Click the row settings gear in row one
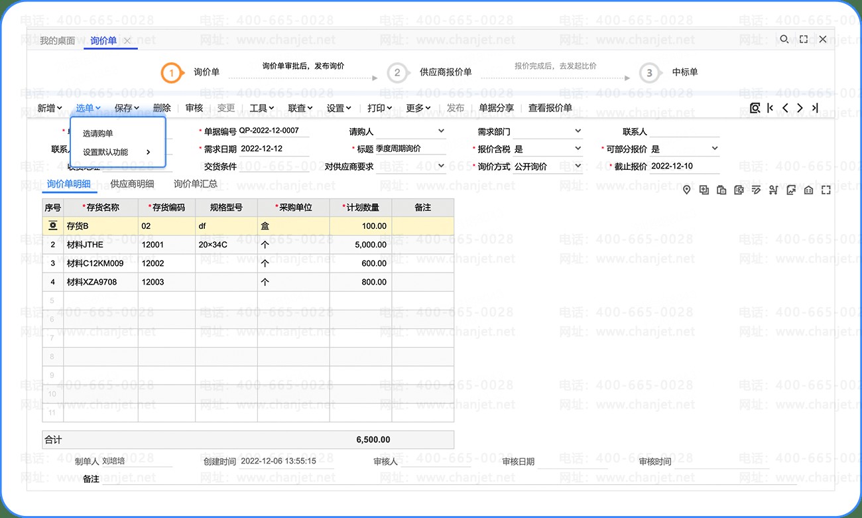Image resolution: width=862 pixels, height=518 pixels. coord(52,226)
